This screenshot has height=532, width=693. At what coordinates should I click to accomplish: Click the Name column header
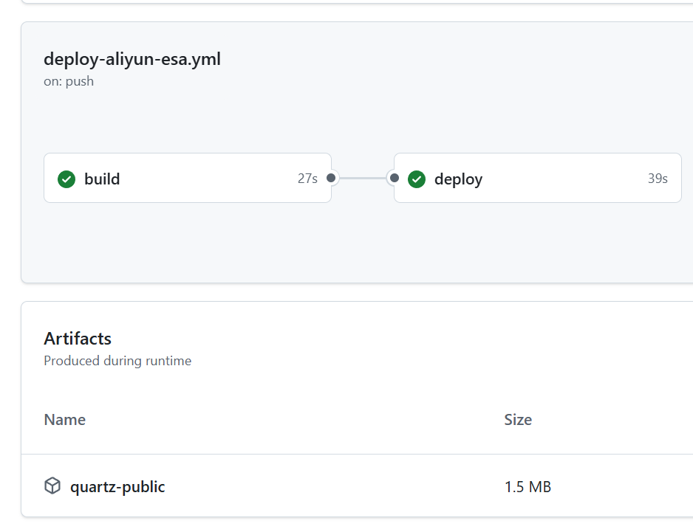click(65, 419)
